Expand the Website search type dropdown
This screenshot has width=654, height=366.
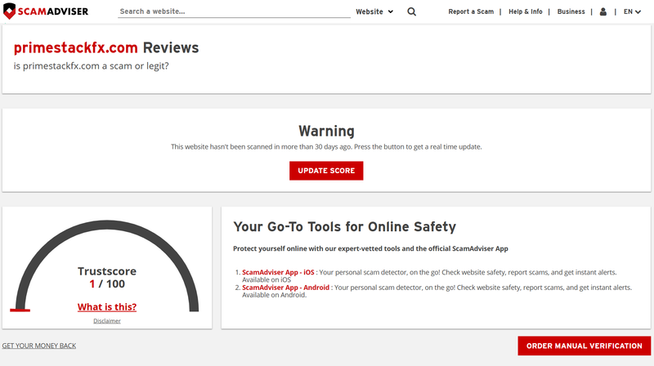tap(374, 11)
